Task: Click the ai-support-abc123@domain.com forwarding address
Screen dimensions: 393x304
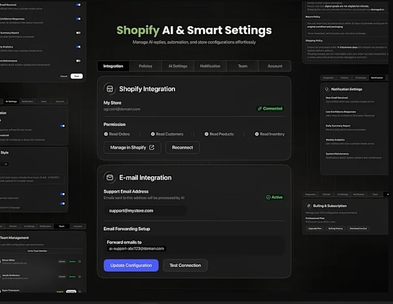Action: tap(136, 249)
